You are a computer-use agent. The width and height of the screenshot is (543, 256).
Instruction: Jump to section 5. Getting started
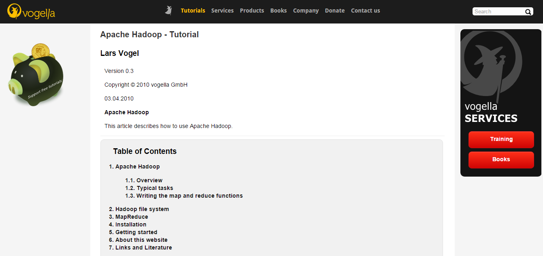(133, 232)
